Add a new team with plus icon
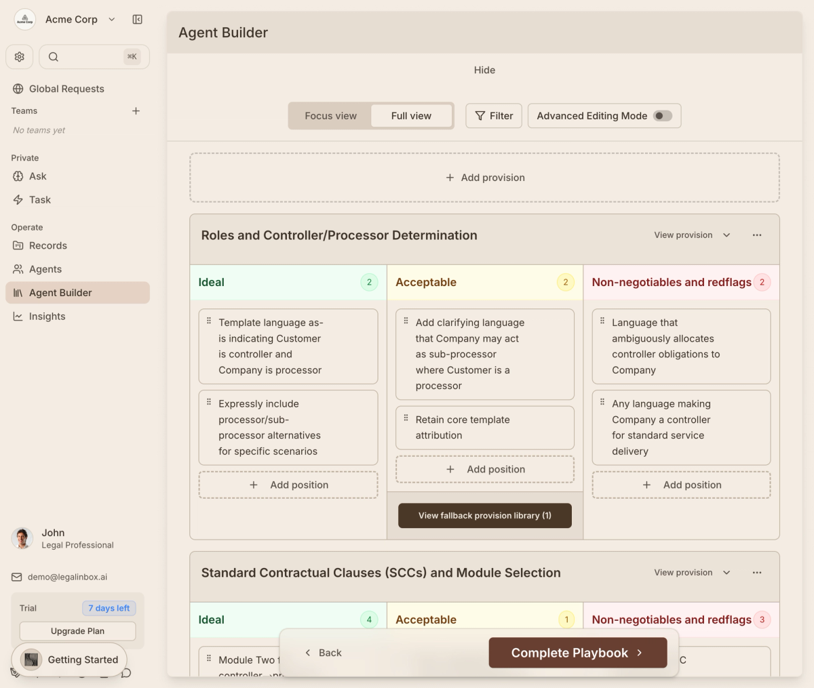Image resolution: width=814 pixels, height=688 pixels. click(136, 111)
